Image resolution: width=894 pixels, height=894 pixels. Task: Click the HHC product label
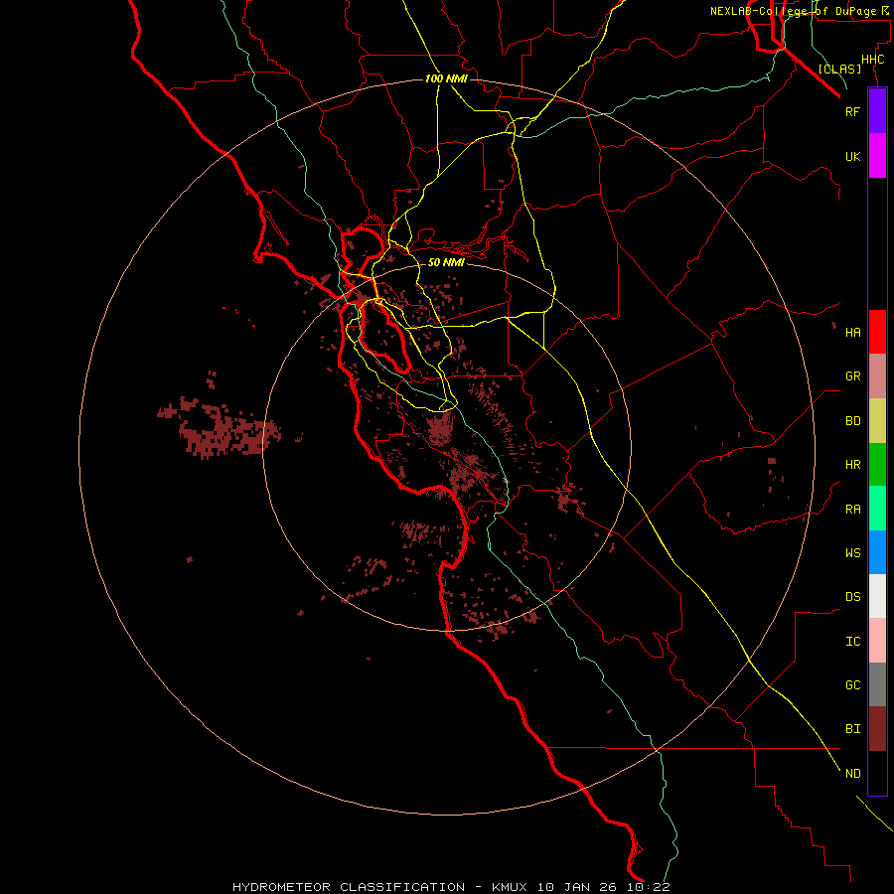click(872, 60)
